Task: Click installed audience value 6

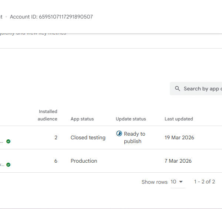Action: point(56,161)
